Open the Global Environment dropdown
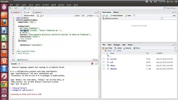Viewport: 178px width, 100px height. pos(110,18)
